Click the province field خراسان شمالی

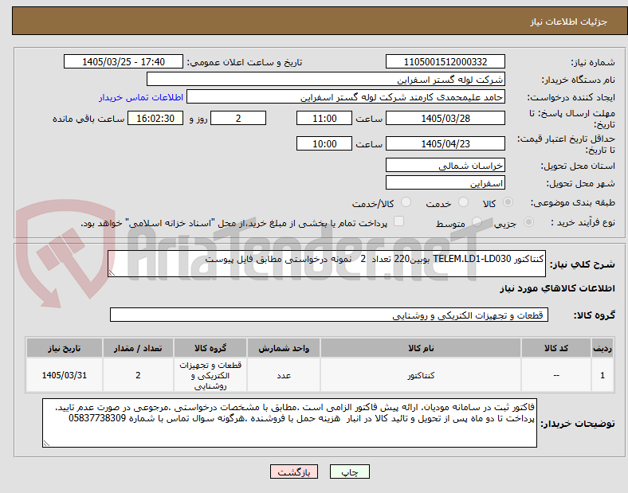(445, 166)
